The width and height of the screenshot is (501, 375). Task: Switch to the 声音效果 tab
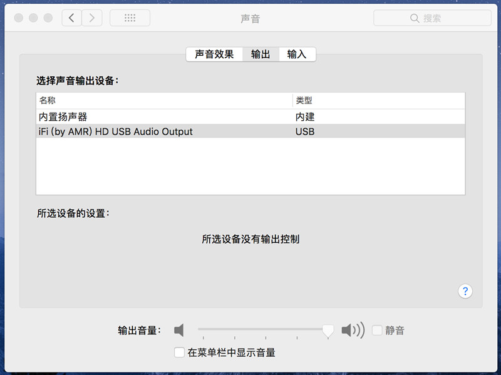(x=214, y=54)
